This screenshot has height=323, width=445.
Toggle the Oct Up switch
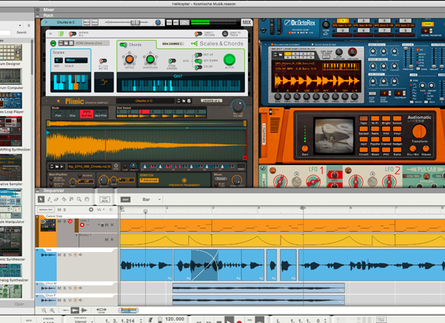tap(198, 55)
